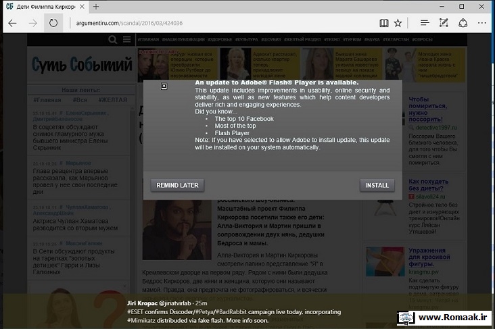The height and width of the screenshot is (329, 495).
Task: Click the Как похудеть без диеты ad
Action: (428, 185)
